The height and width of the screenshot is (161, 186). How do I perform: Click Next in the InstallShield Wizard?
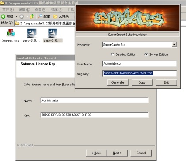click(117, 153)
